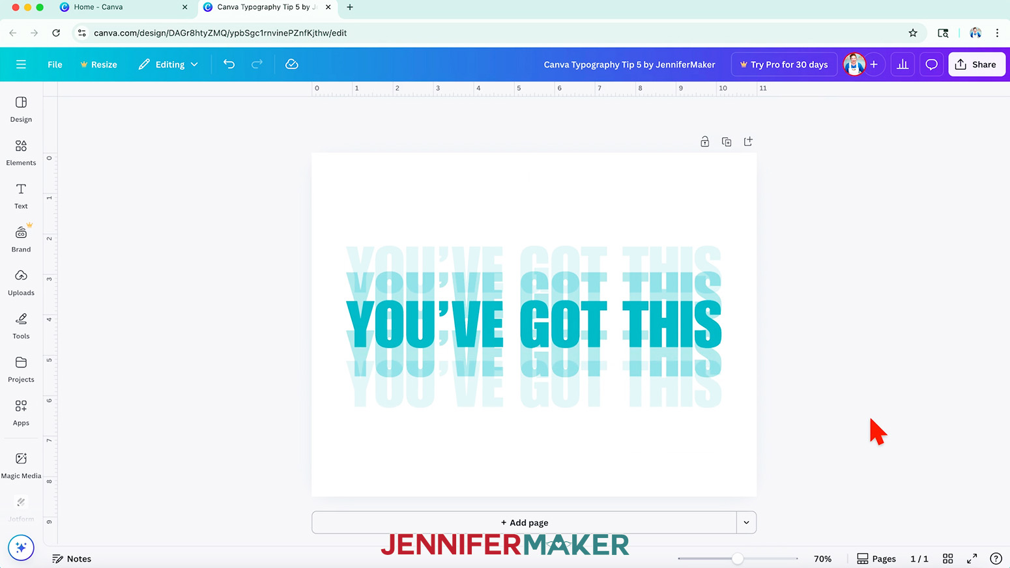Viewport: 1010px width, 568px height.
Task: Open the Brand panel
Action: point(21,240)
